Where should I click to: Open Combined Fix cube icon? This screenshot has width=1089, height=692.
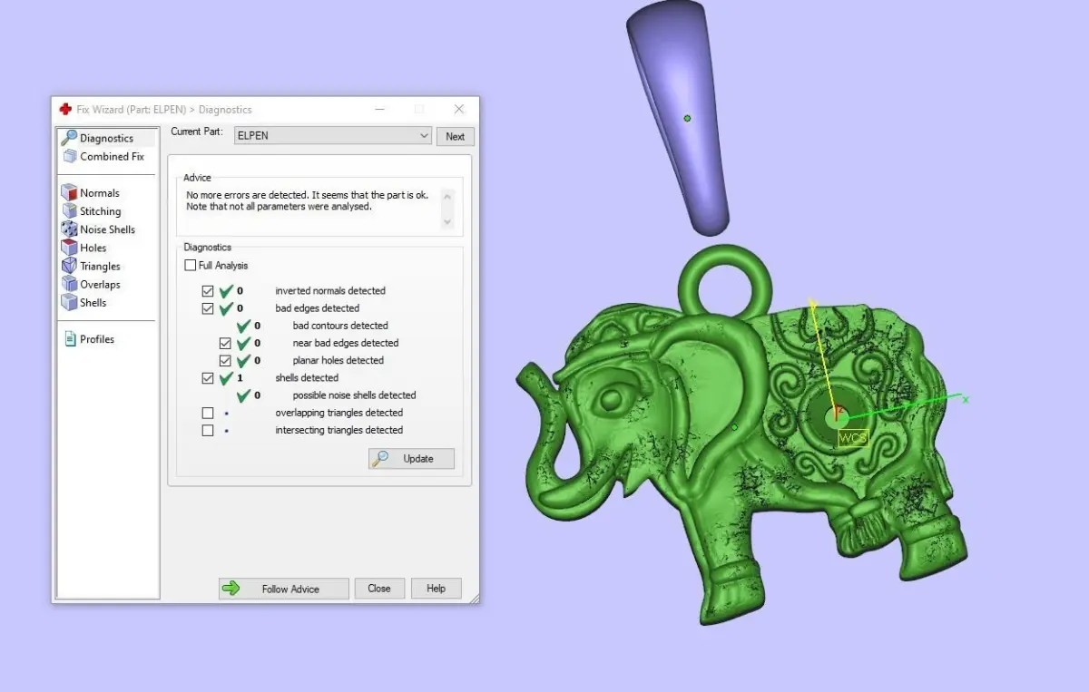(x=70, y=156)
